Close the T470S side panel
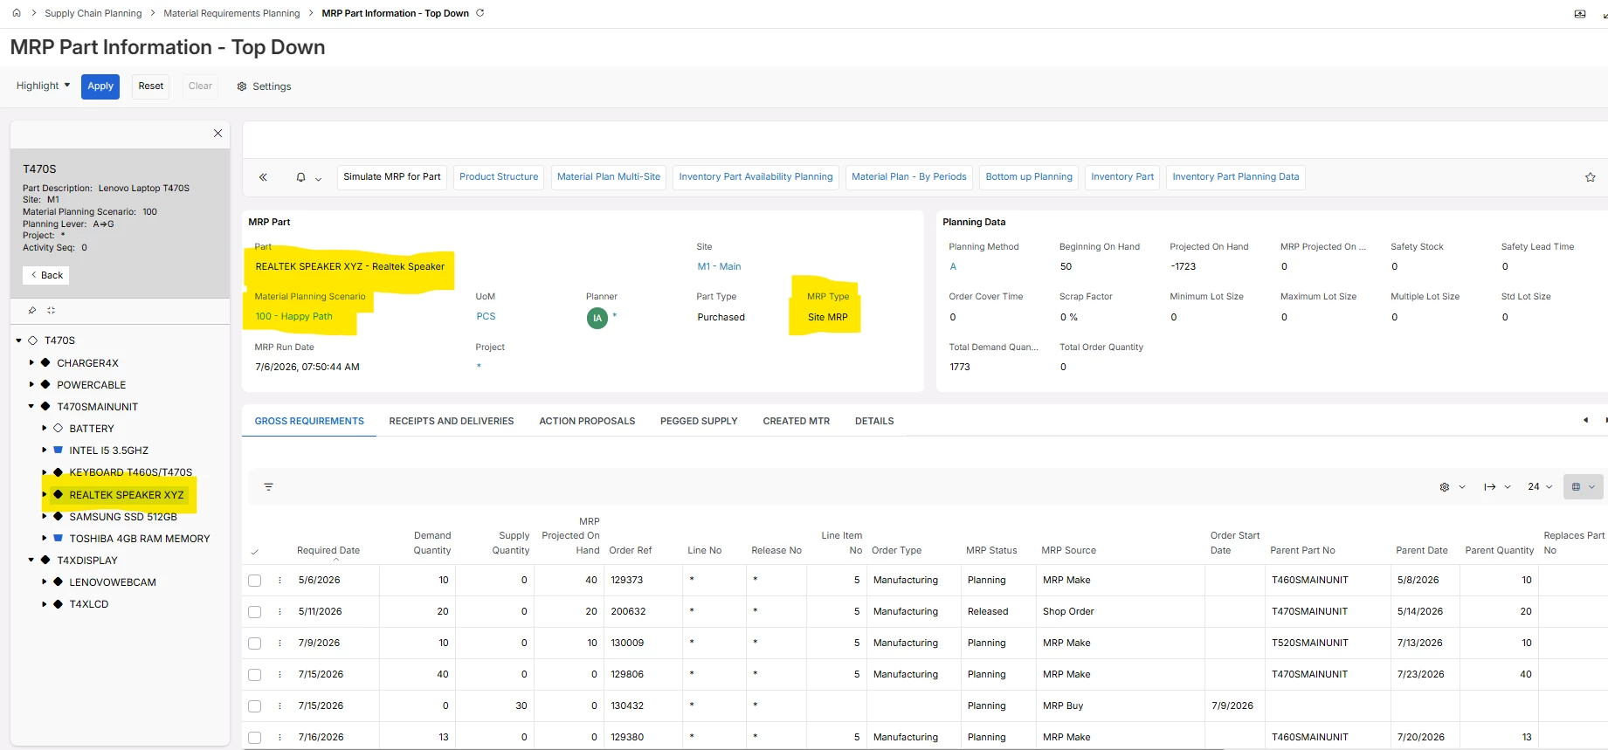Viewport: 1608px width, 750px height. [217, 134]
